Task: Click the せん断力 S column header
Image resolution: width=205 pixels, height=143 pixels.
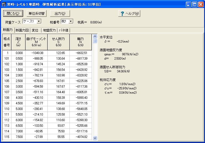Action: tap(59, 42)
